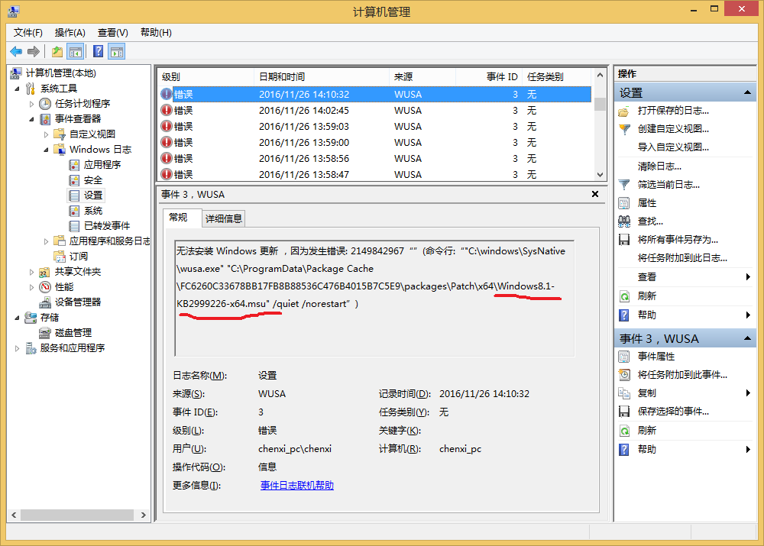Click Save Selected Events (保存选择的事件) action

(x=673, y=412)
